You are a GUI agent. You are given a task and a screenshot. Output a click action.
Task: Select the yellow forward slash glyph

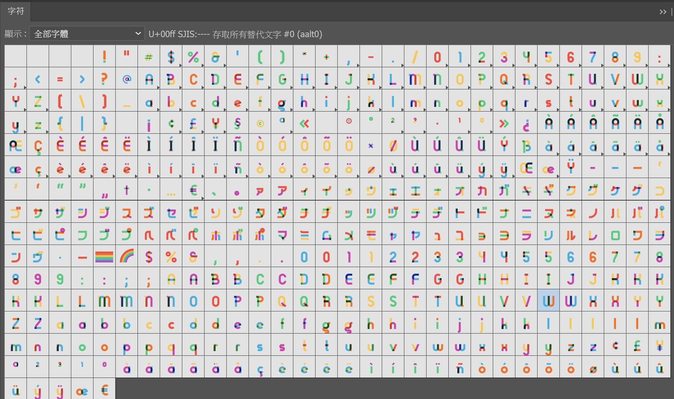pyautogui.click(x=415, y=56)
